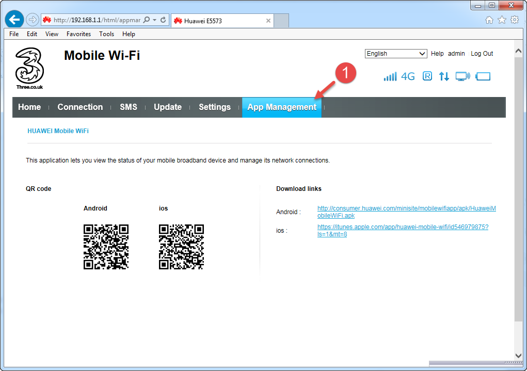Image resolution: width=527 pixels, height=371 pixels.
Task: Click the Huawei favicon in address bar
Action: pos(47,20)
